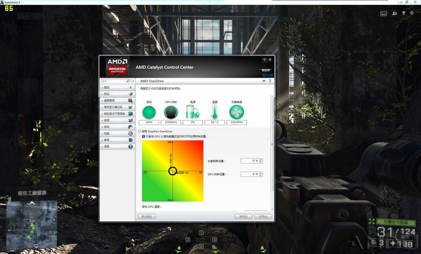This screenshot has width=421, height=254.
Task: Enable the Graphics OverDrive checkbox
Action: pos(139,132)
